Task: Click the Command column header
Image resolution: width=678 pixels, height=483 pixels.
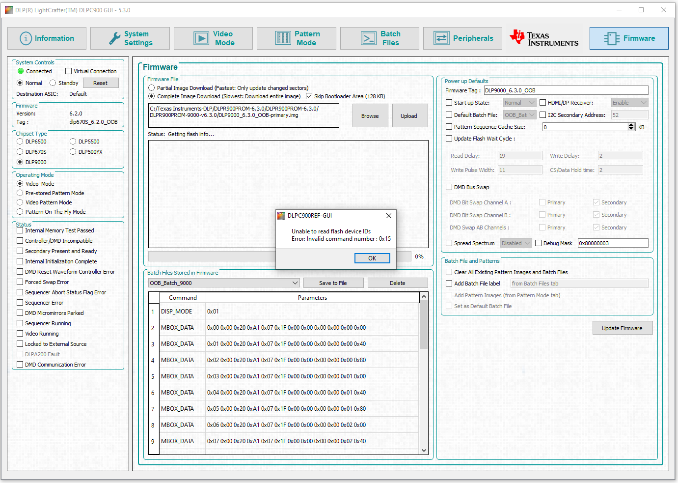Action: (x=183, y=298)
